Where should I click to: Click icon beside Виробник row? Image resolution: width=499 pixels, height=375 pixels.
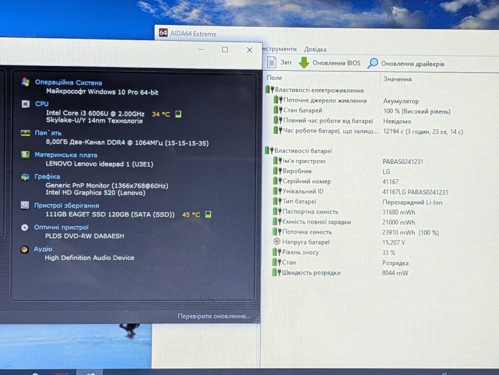point(277,171)
